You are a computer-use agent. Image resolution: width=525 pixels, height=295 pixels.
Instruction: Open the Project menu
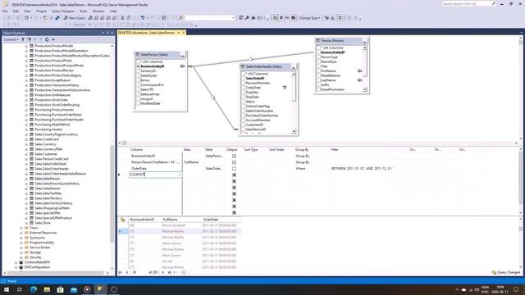[41, 11]
